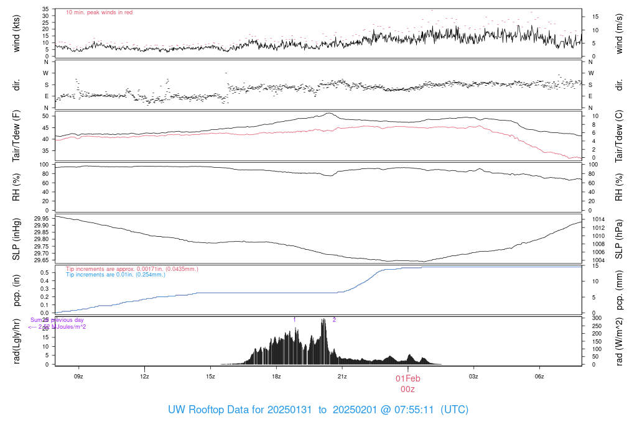
Task: Click the '01Feb' date label
Action: click(x=408, y=378)
